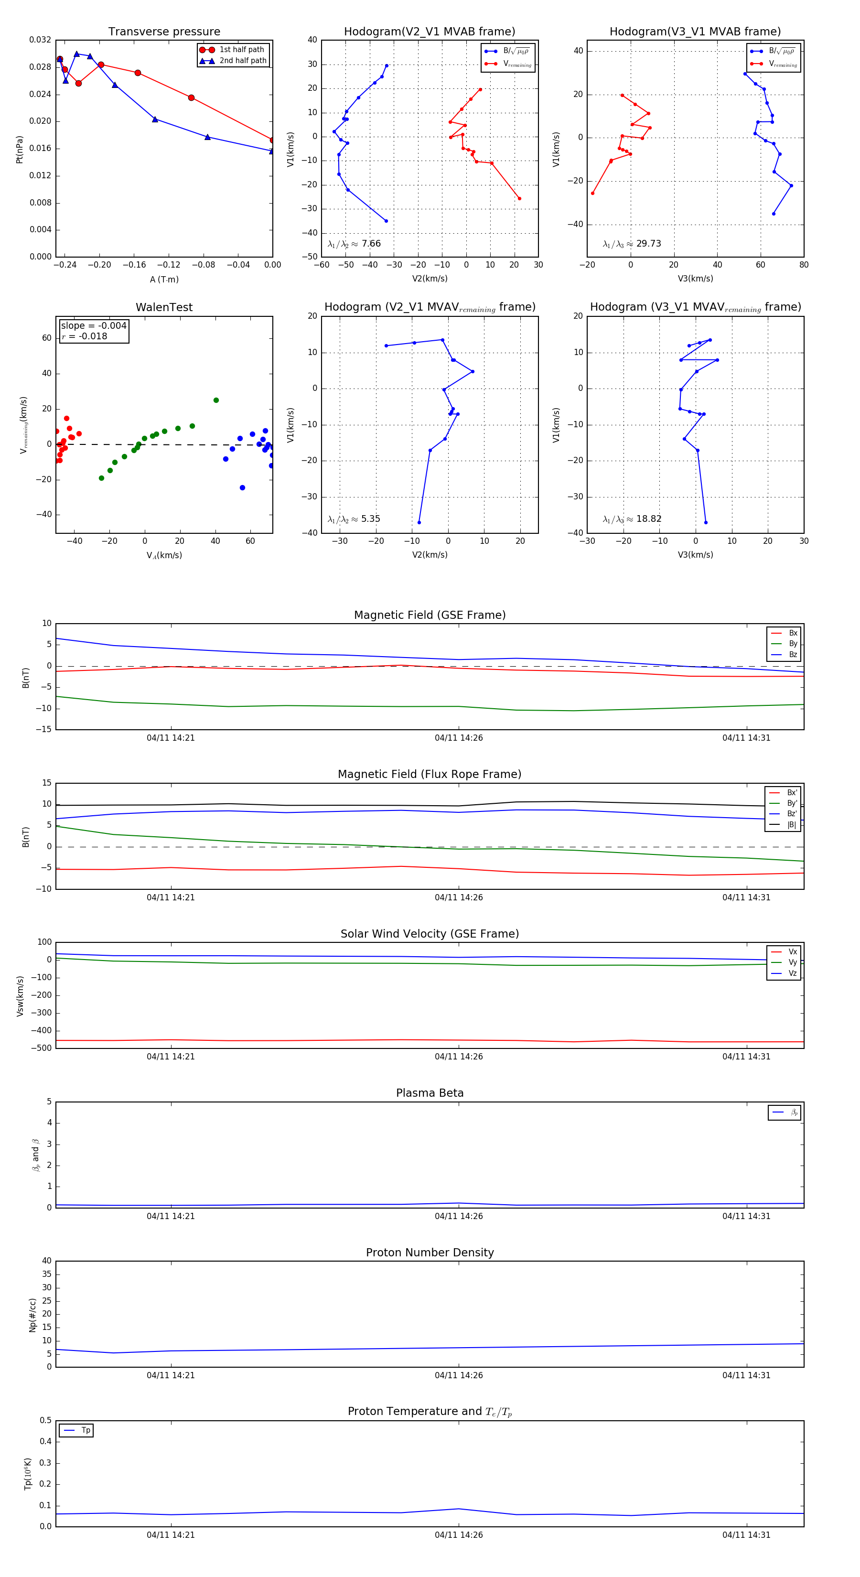The height and width of the screenshot is (1577, 860).
Task: Click the "Vy" legend entry
Action: [784, 963]
